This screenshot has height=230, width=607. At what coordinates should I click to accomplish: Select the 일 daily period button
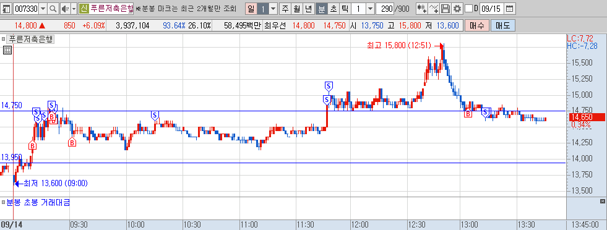[x=251, y=9]
